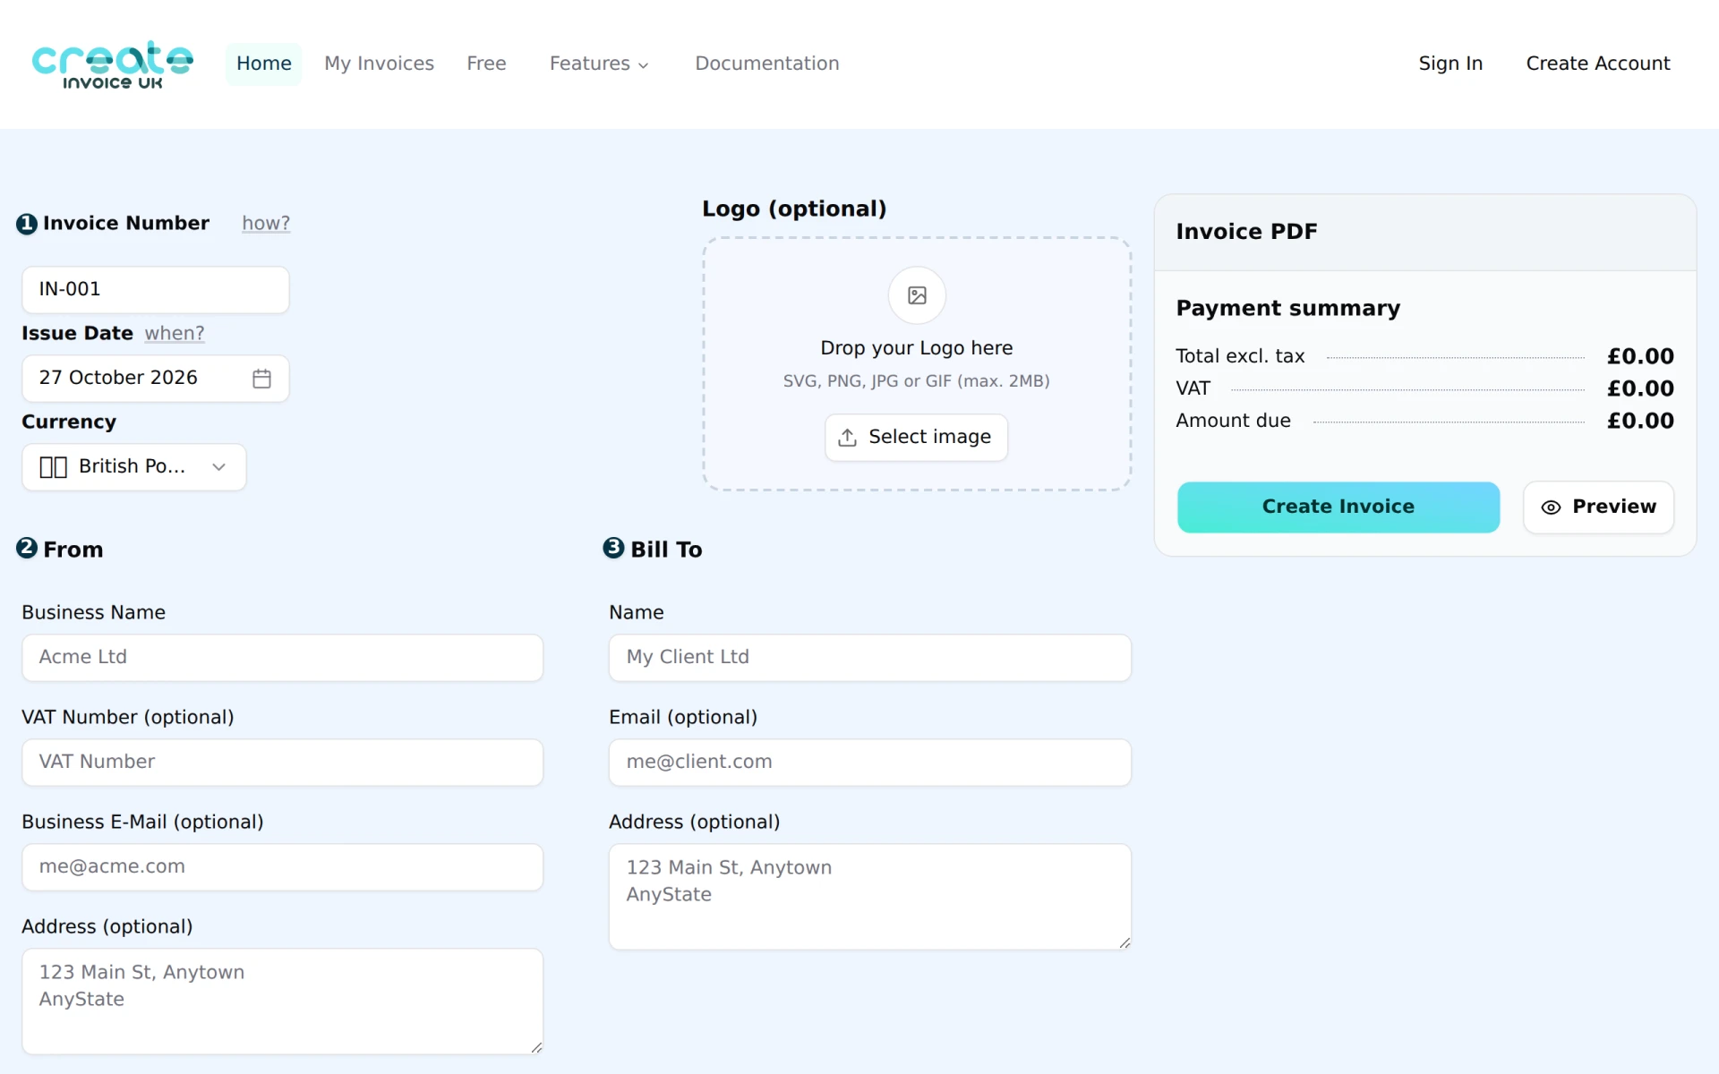Click the Create Invoice UK logo
The image size is (1719, 1074).
[113, 64]
